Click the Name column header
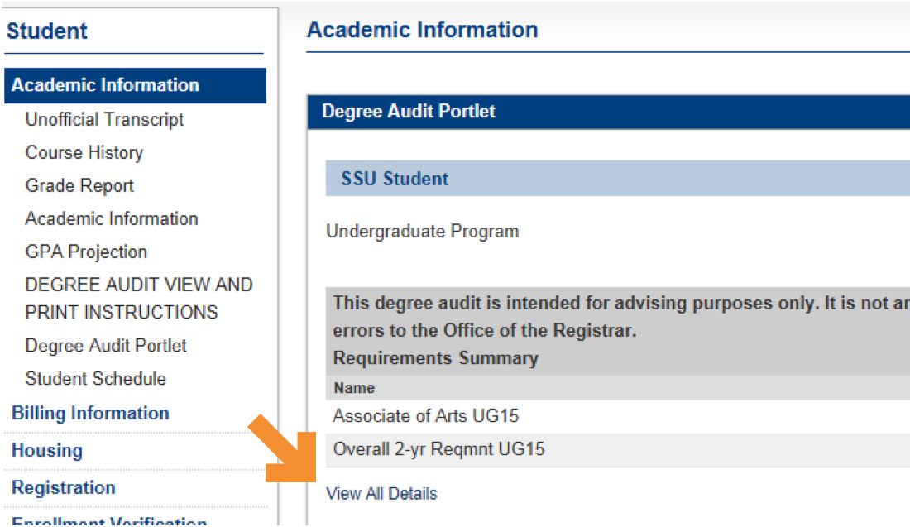Viewport: 910px width, 527px height. (354, 387)
